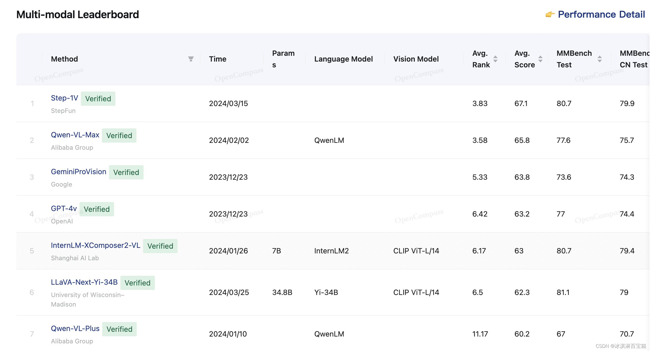Sort by Avg. Score column arrows

click(x=540, y=59)
